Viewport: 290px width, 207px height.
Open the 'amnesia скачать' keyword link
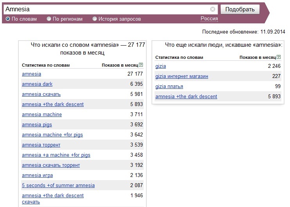tap(41, 94)
